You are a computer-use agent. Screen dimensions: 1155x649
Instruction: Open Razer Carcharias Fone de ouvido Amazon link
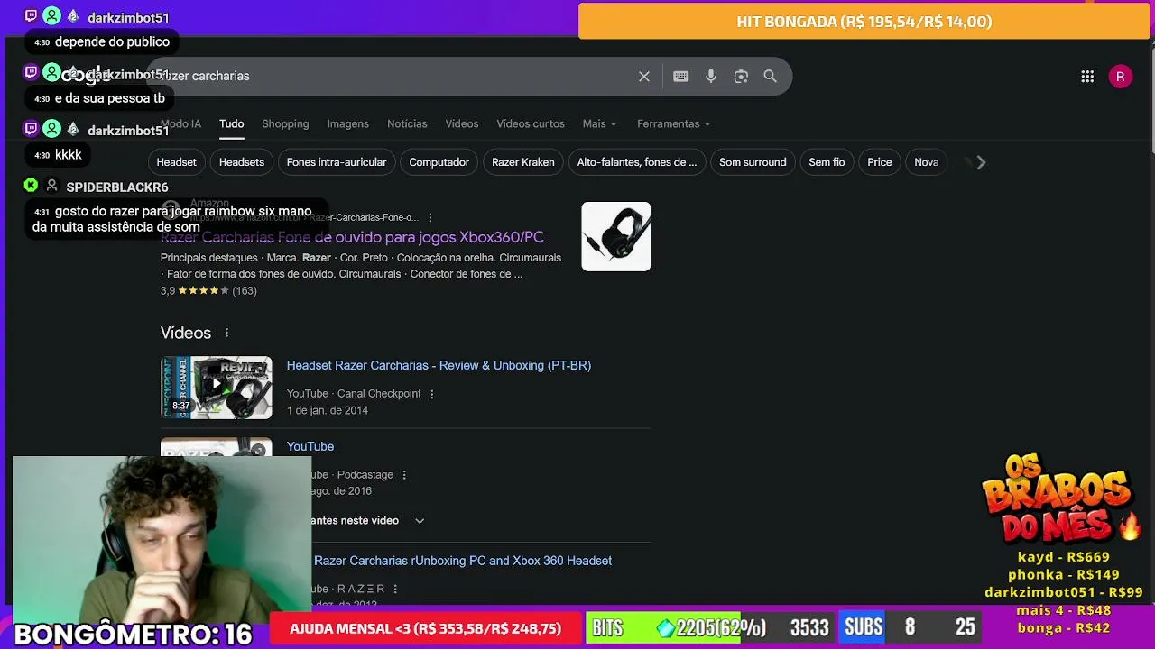pos(352,237)
